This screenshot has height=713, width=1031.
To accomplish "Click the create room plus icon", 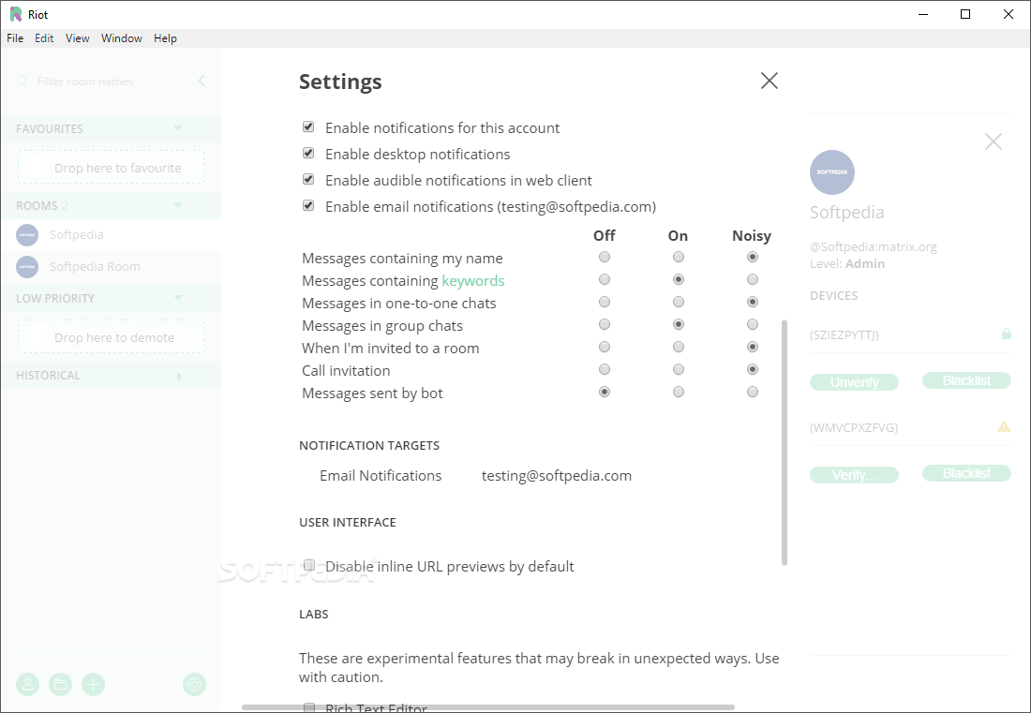I will point(93,684).
